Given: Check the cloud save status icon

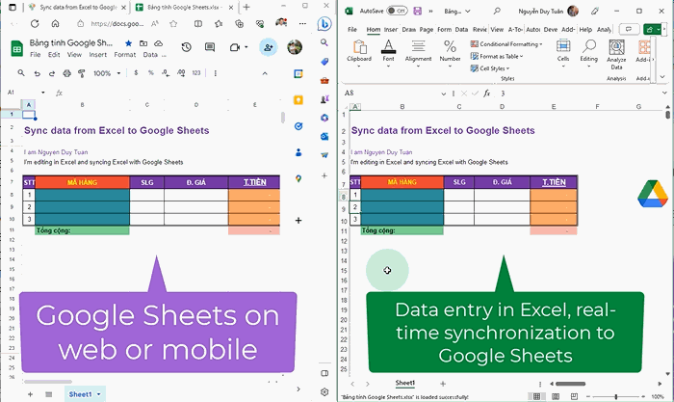Looking at the screenshot, I should click(158, 43).
